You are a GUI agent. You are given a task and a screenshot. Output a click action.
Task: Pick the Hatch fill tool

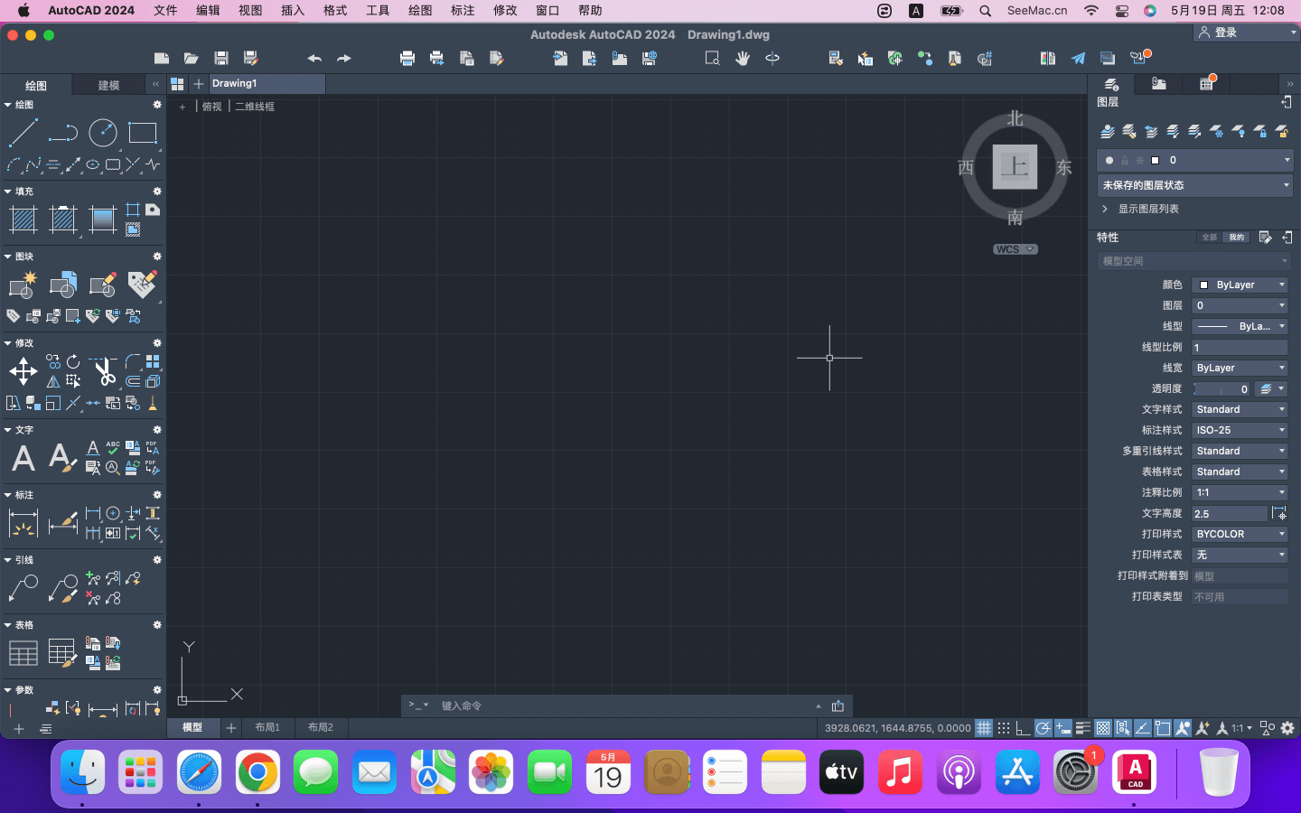pyautogui.click(x=23, y=220)
